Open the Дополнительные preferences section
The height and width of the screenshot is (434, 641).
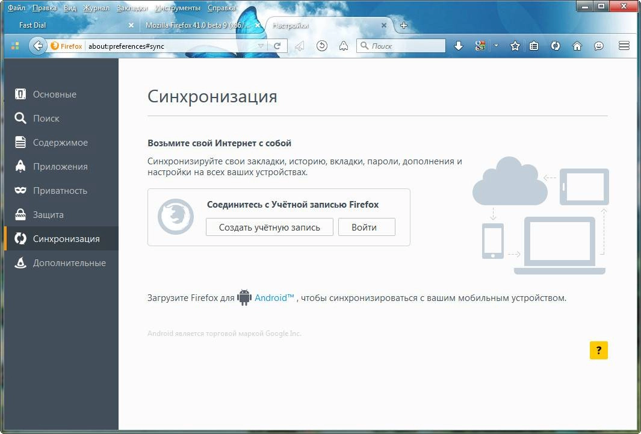point(61,263)
